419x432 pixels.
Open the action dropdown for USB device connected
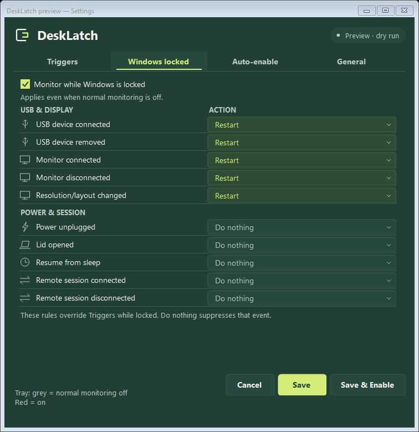pyautogui.click(x=302, y=125)
